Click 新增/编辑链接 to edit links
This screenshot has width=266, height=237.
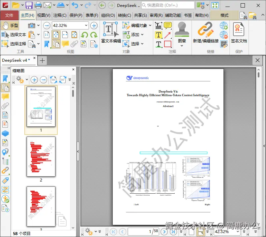click(x=206, y=33)
